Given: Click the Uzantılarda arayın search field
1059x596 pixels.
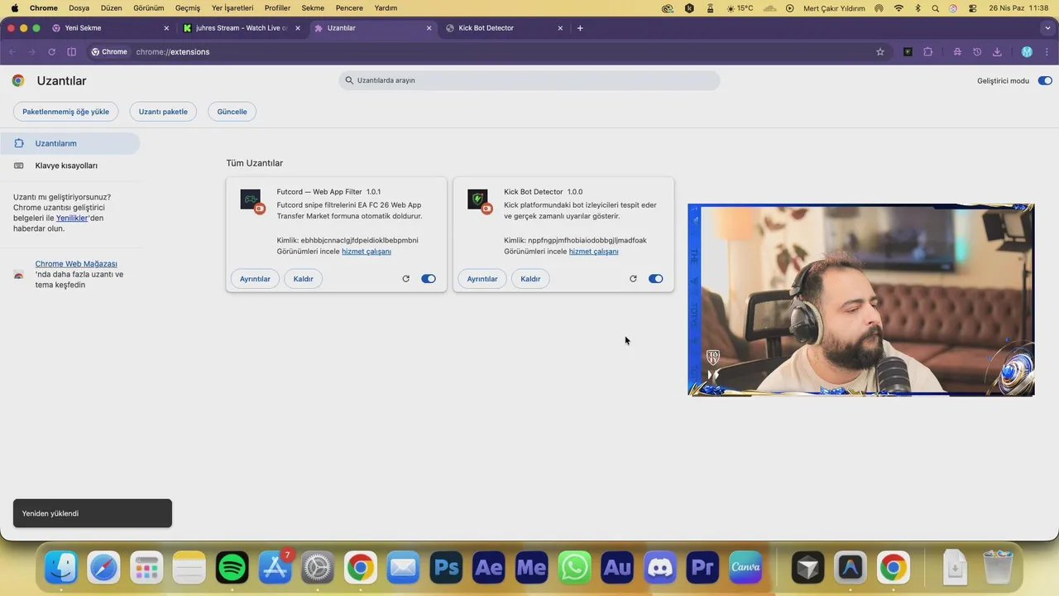Looking at the screenshot, I should coord(529,80).
